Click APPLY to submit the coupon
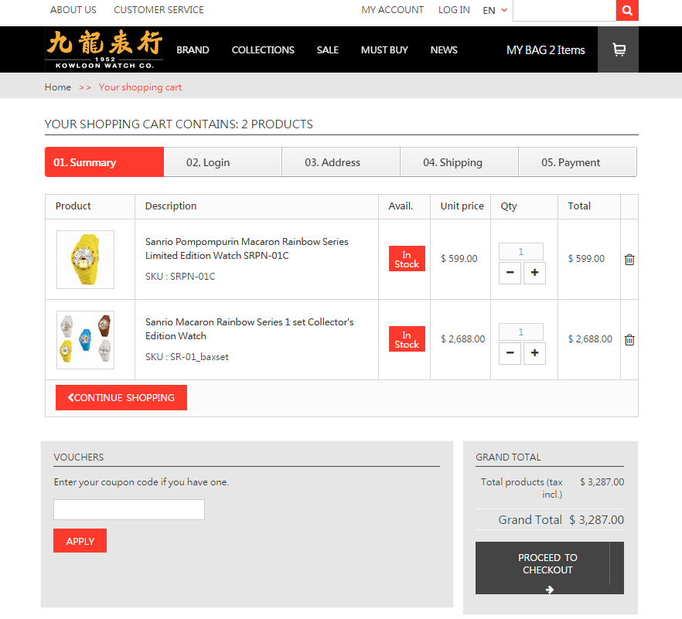 click(80, 541)
